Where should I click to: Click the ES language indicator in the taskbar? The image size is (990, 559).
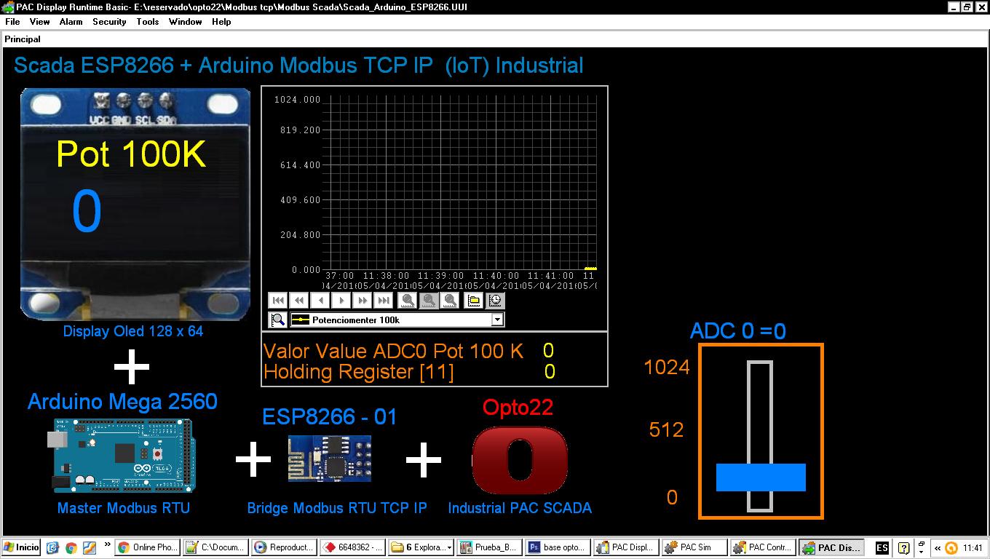pyautogui.click(x=880, y=547)
